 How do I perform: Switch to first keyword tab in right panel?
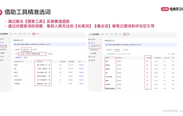[x=109, y=50]
